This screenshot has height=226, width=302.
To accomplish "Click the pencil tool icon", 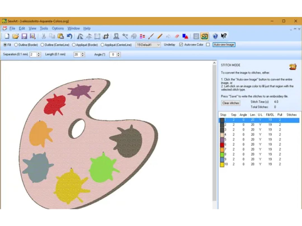I will pos(160,36).
